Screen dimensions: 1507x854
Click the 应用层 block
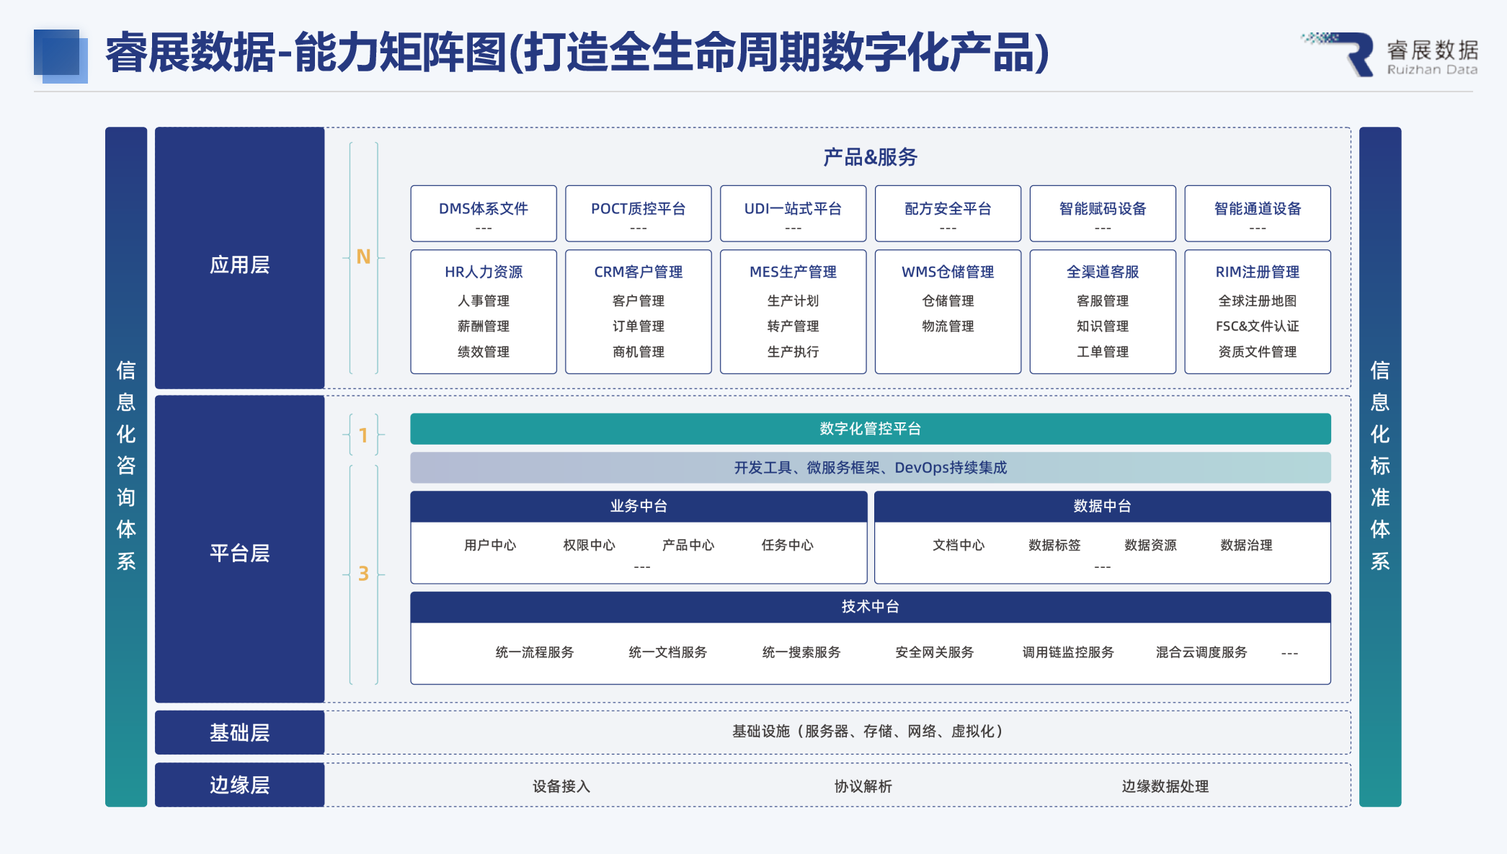click(240, 258)
